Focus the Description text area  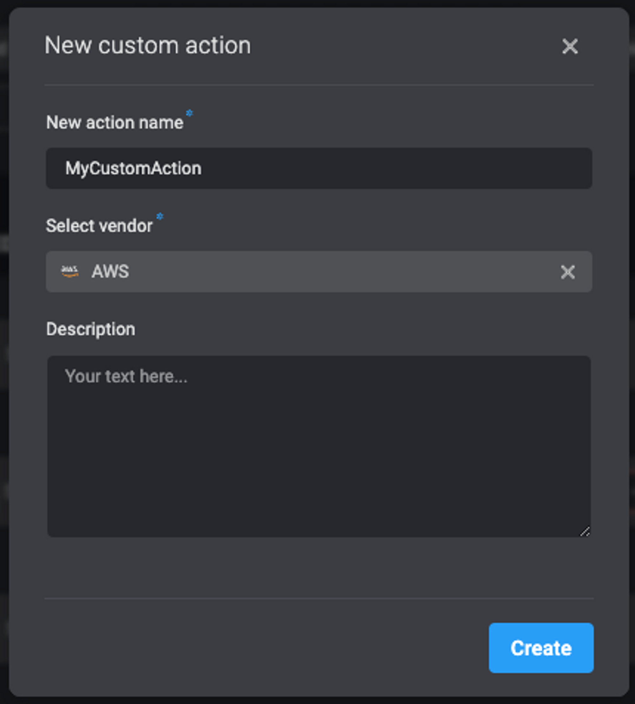pyautogui.click(x=319, y=446)
